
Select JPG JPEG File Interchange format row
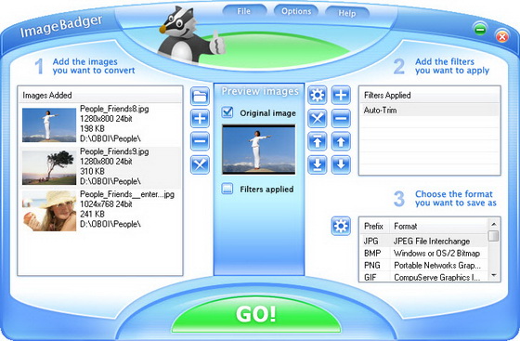point(423,241)
